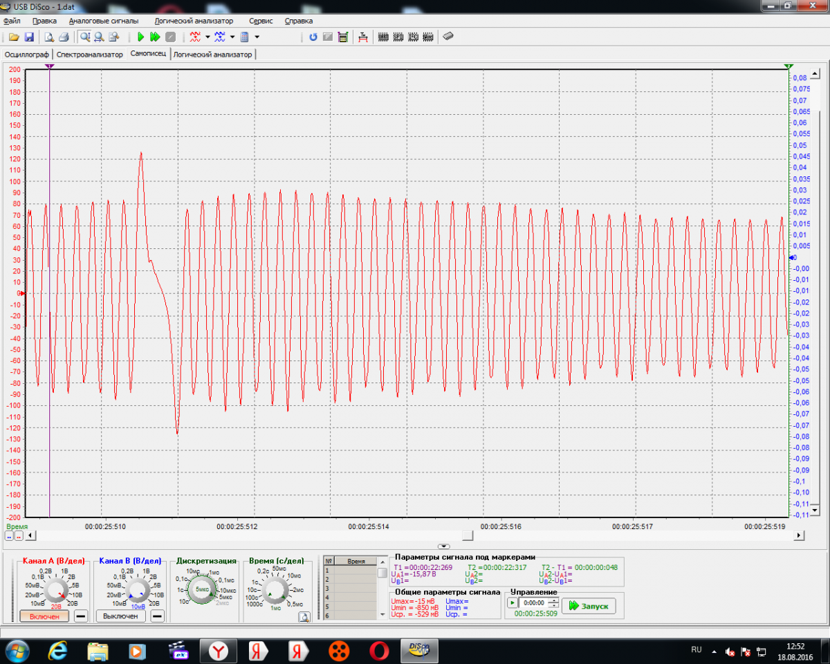Click the blue waveform channel icon

pos(220,37)
